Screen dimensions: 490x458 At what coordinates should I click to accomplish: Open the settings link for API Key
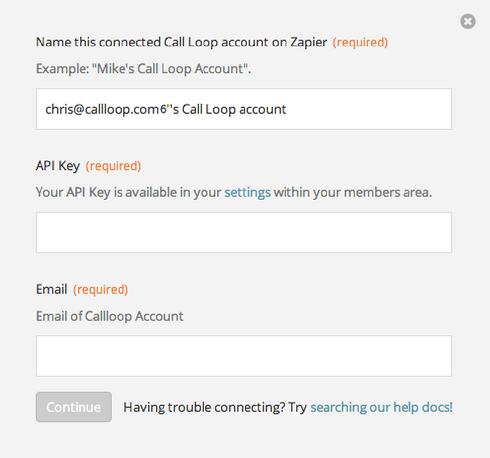247,192
